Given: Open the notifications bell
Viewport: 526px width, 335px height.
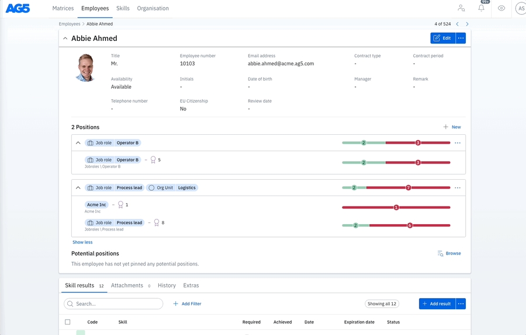Looking at the screenshot, I should point(482,8).
